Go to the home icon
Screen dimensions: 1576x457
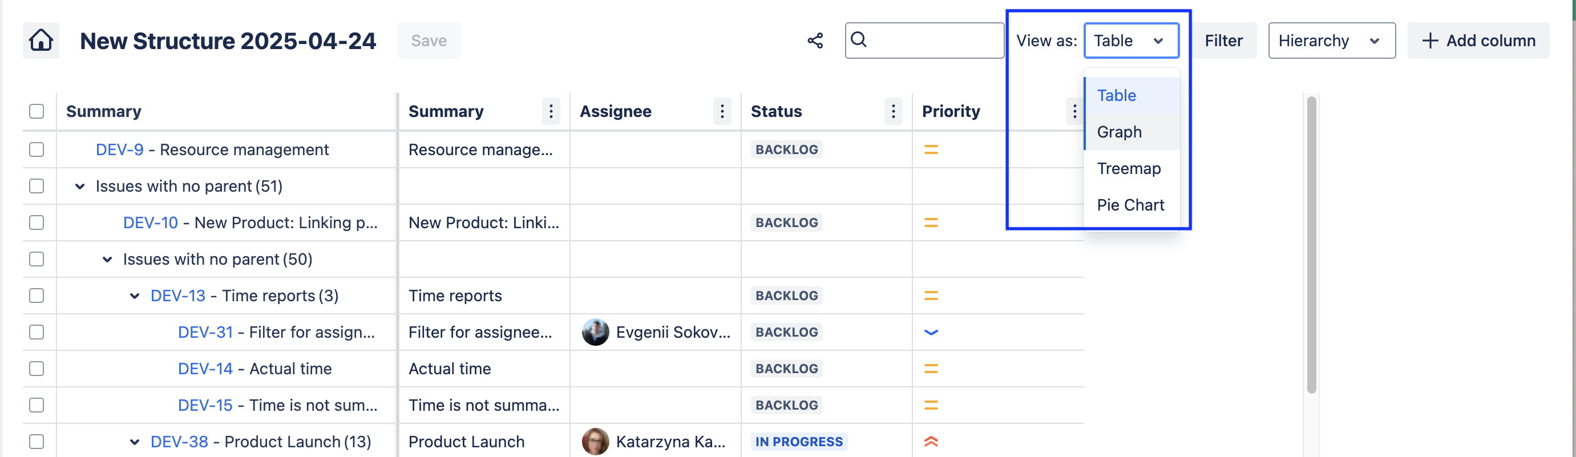(41, 41)
